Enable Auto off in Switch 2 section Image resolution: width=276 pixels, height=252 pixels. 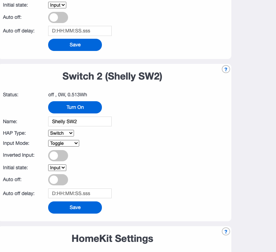tap(58, 180)
